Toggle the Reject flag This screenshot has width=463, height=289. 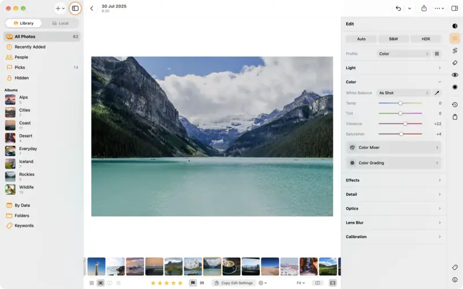click(x=202, y=283)
